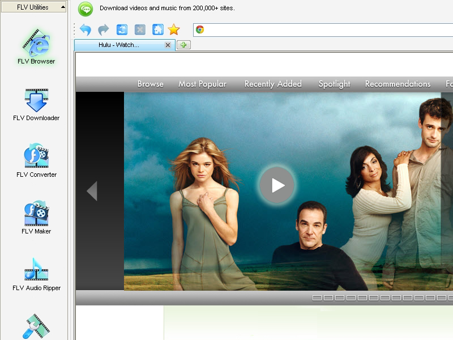Switch to the Hulu - Watch tab
The image size is (453, 340).
(x=119, y=45)
